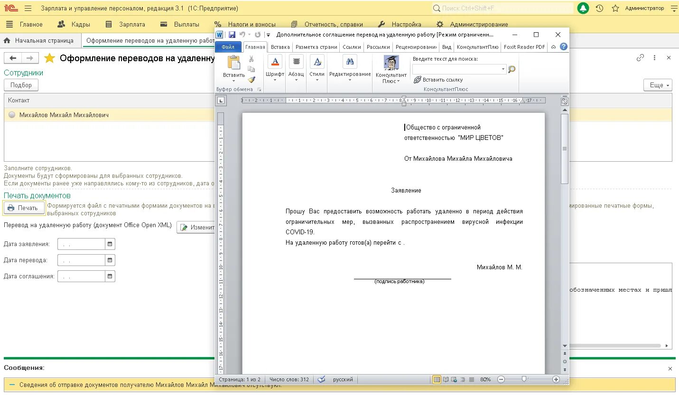Screen dimensions: 679x395
Task: Click the 1C forward navigation arrow button
Action: 29,58
